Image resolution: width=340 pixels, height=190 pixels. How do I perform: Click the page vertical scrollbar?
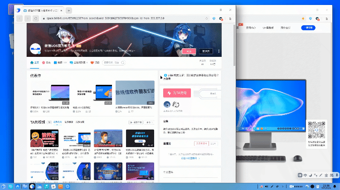pos(234,45)
